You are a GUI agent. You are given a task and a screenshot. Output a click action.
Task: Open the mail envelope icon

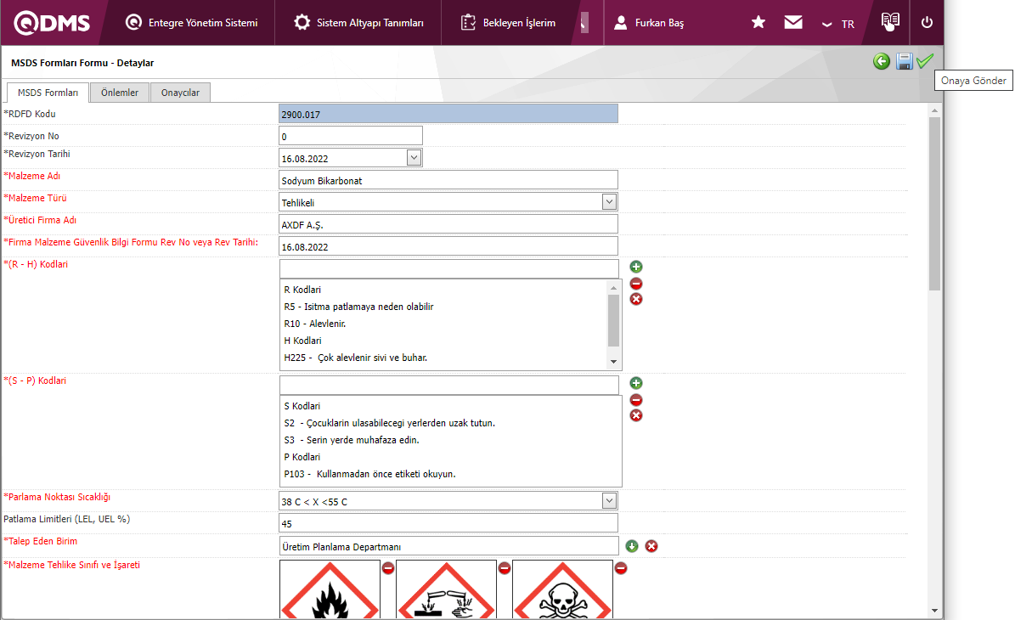pyautogui.click(x=793, y=23)
